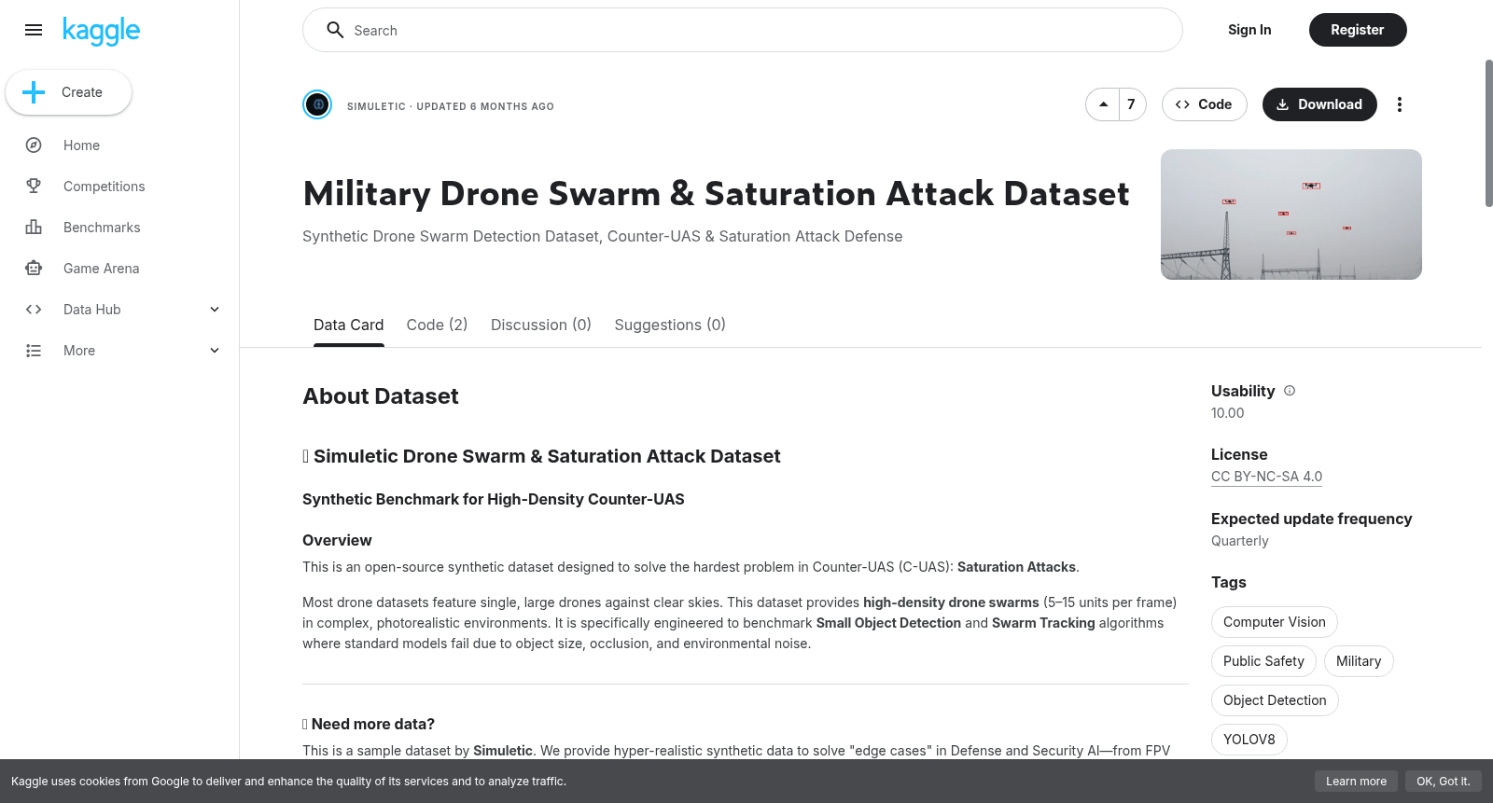Focus the Search input field
Viewport: 1493px width, 803px height.
pyautogui.click(x=743, y=30)
